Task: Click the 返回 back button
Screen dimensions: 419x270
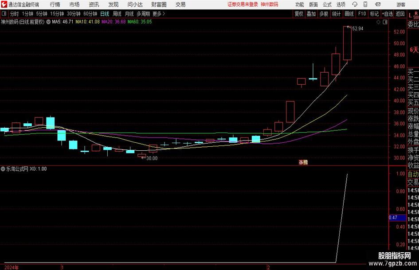Action: click(x=400, y=14)
